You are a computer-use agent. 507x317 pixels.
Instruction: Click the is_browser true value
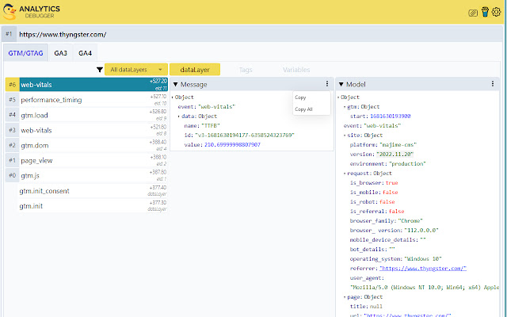tap(391, 183)
